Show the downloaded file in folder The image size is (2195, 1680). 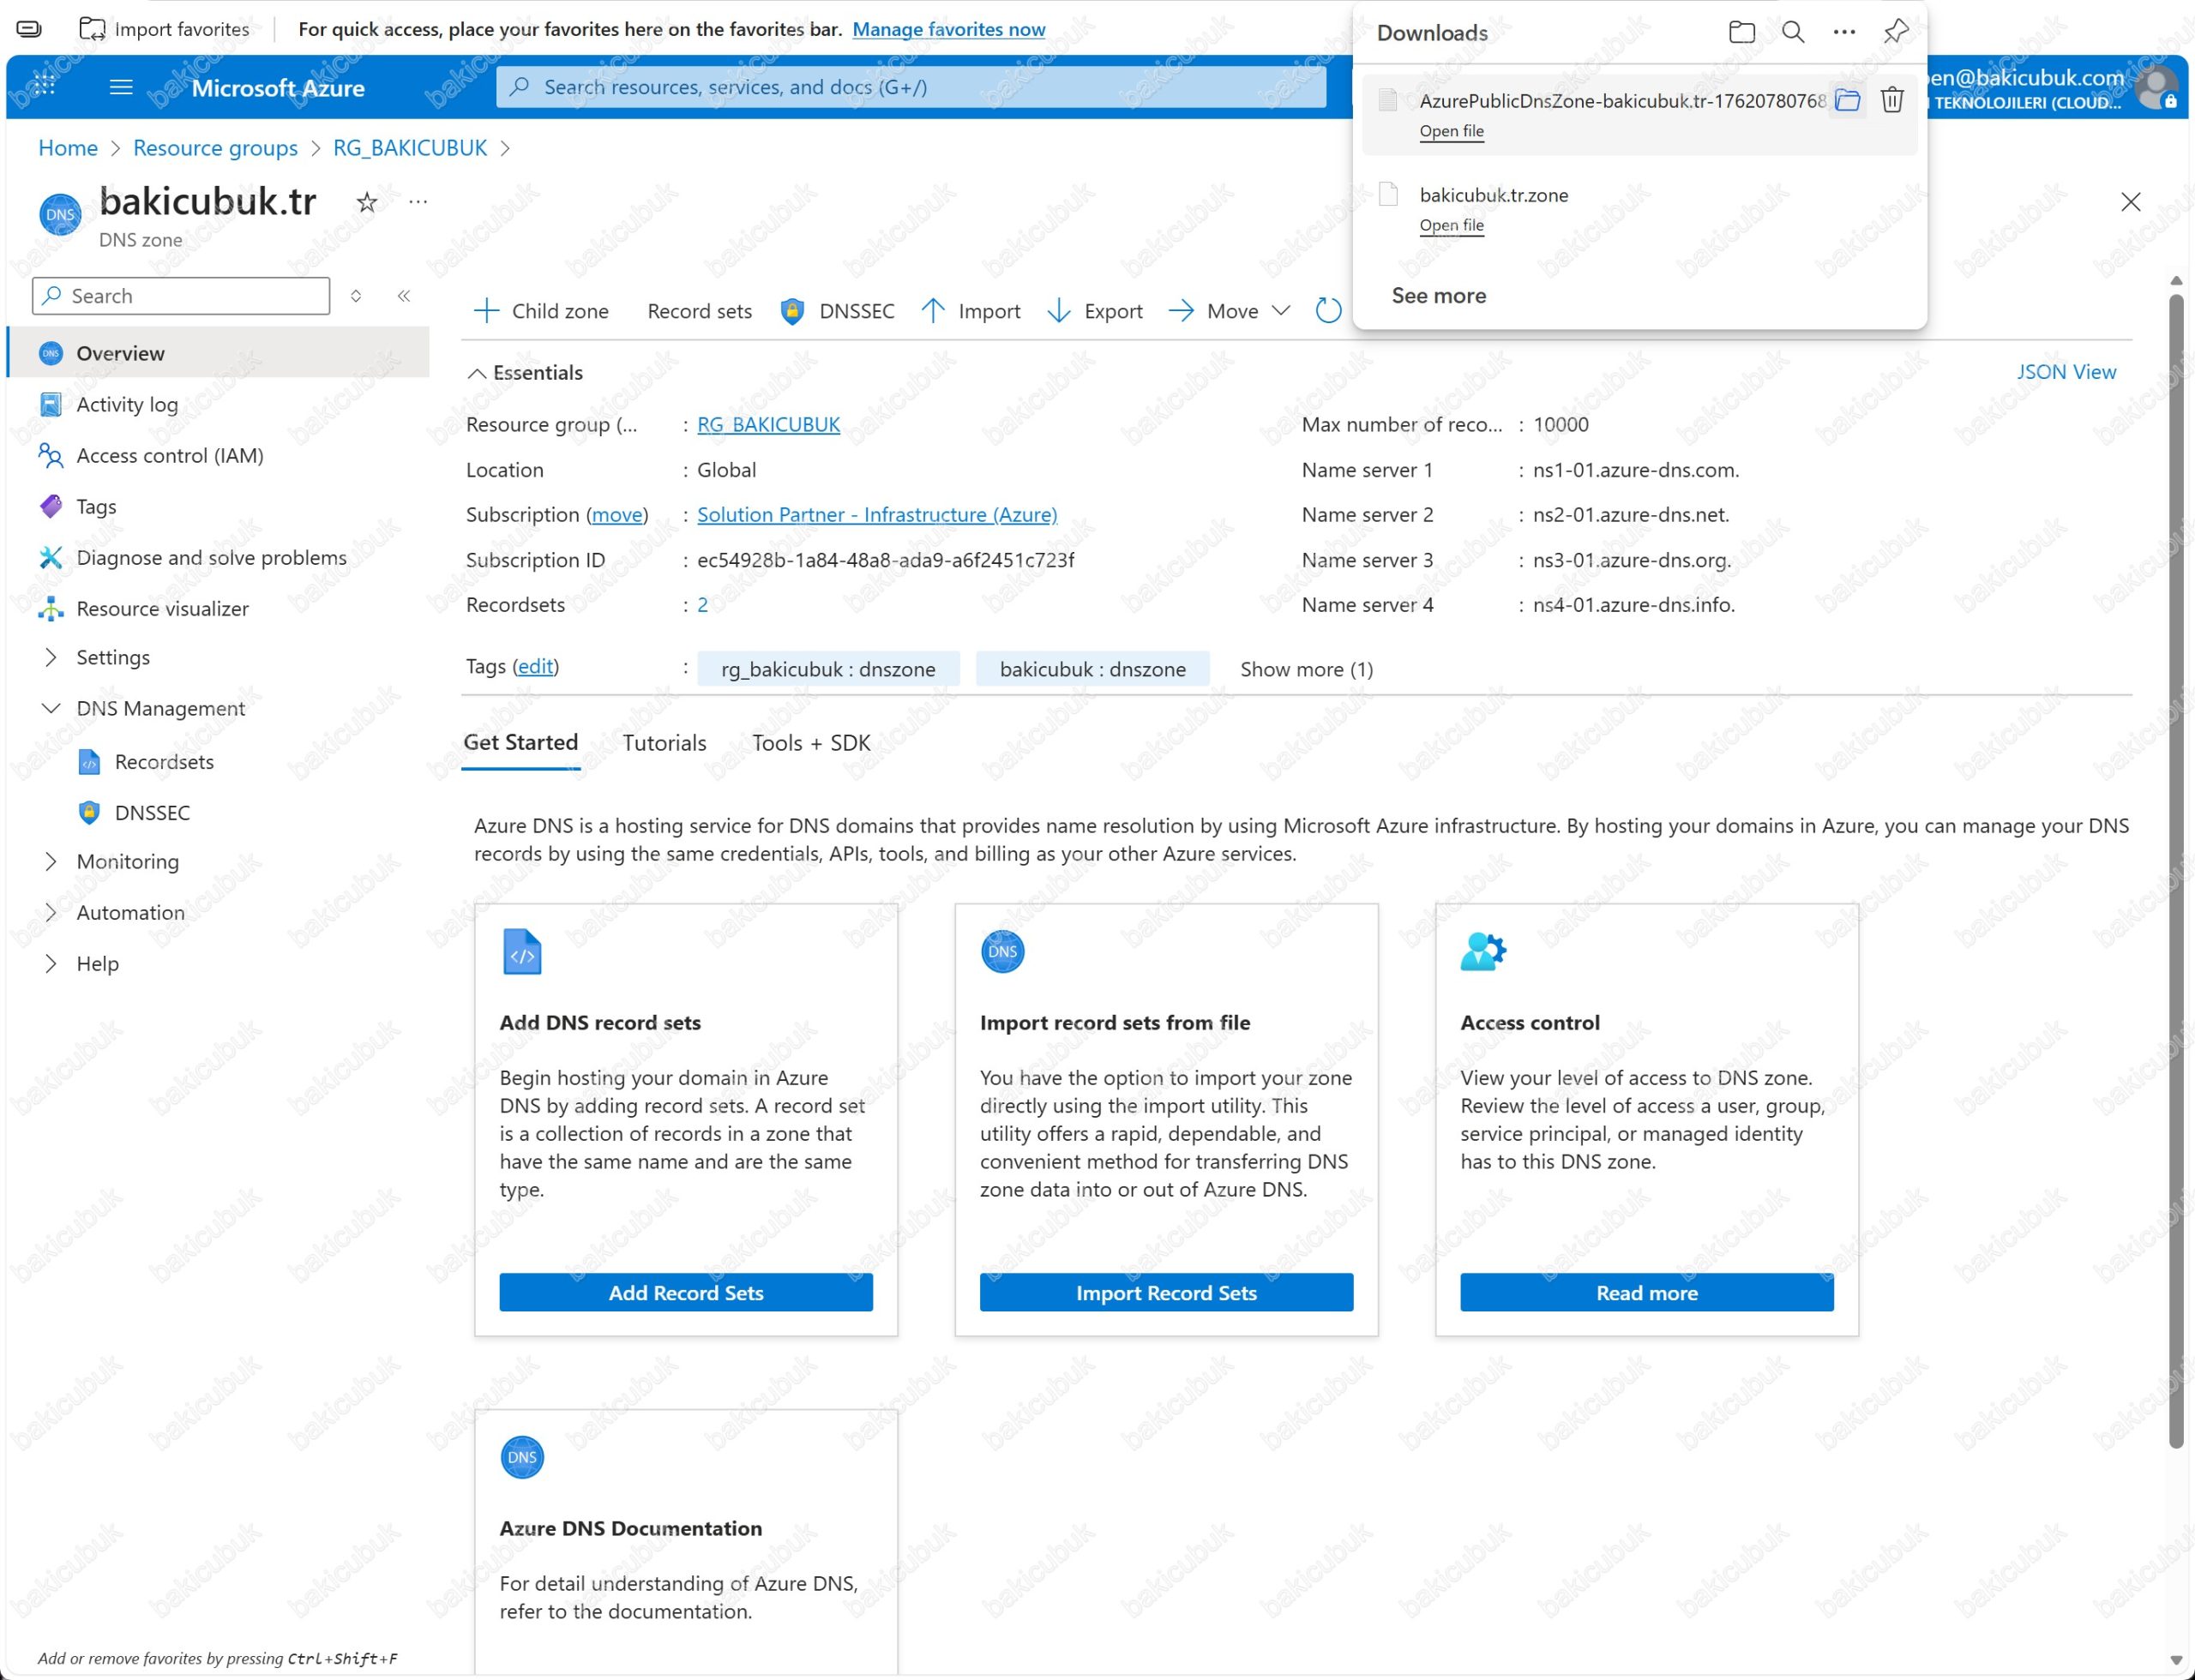1848,100
